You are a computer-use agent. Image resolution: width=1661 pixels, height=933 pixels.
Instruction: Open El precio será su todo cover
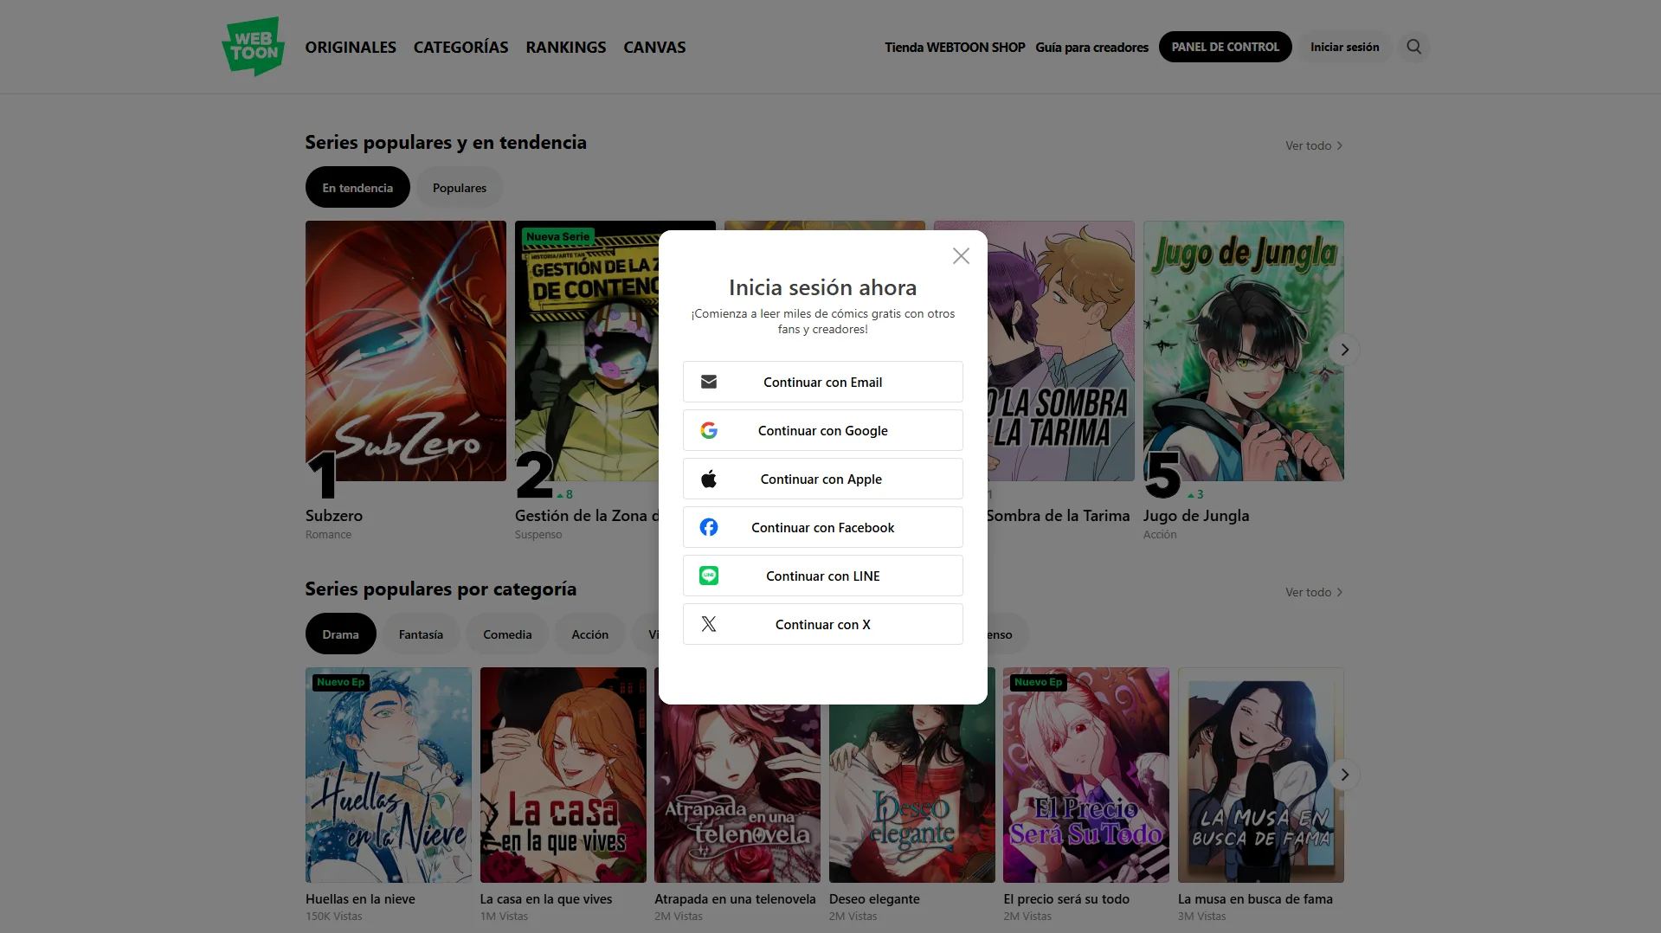1086,775
